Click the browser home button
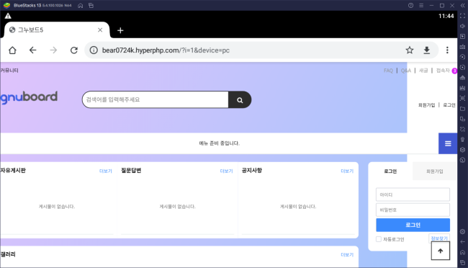 tap(12, 50)
